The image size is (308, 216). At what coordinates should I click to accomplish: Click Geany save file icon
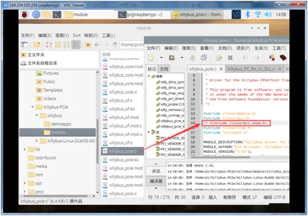pos(192,57)
